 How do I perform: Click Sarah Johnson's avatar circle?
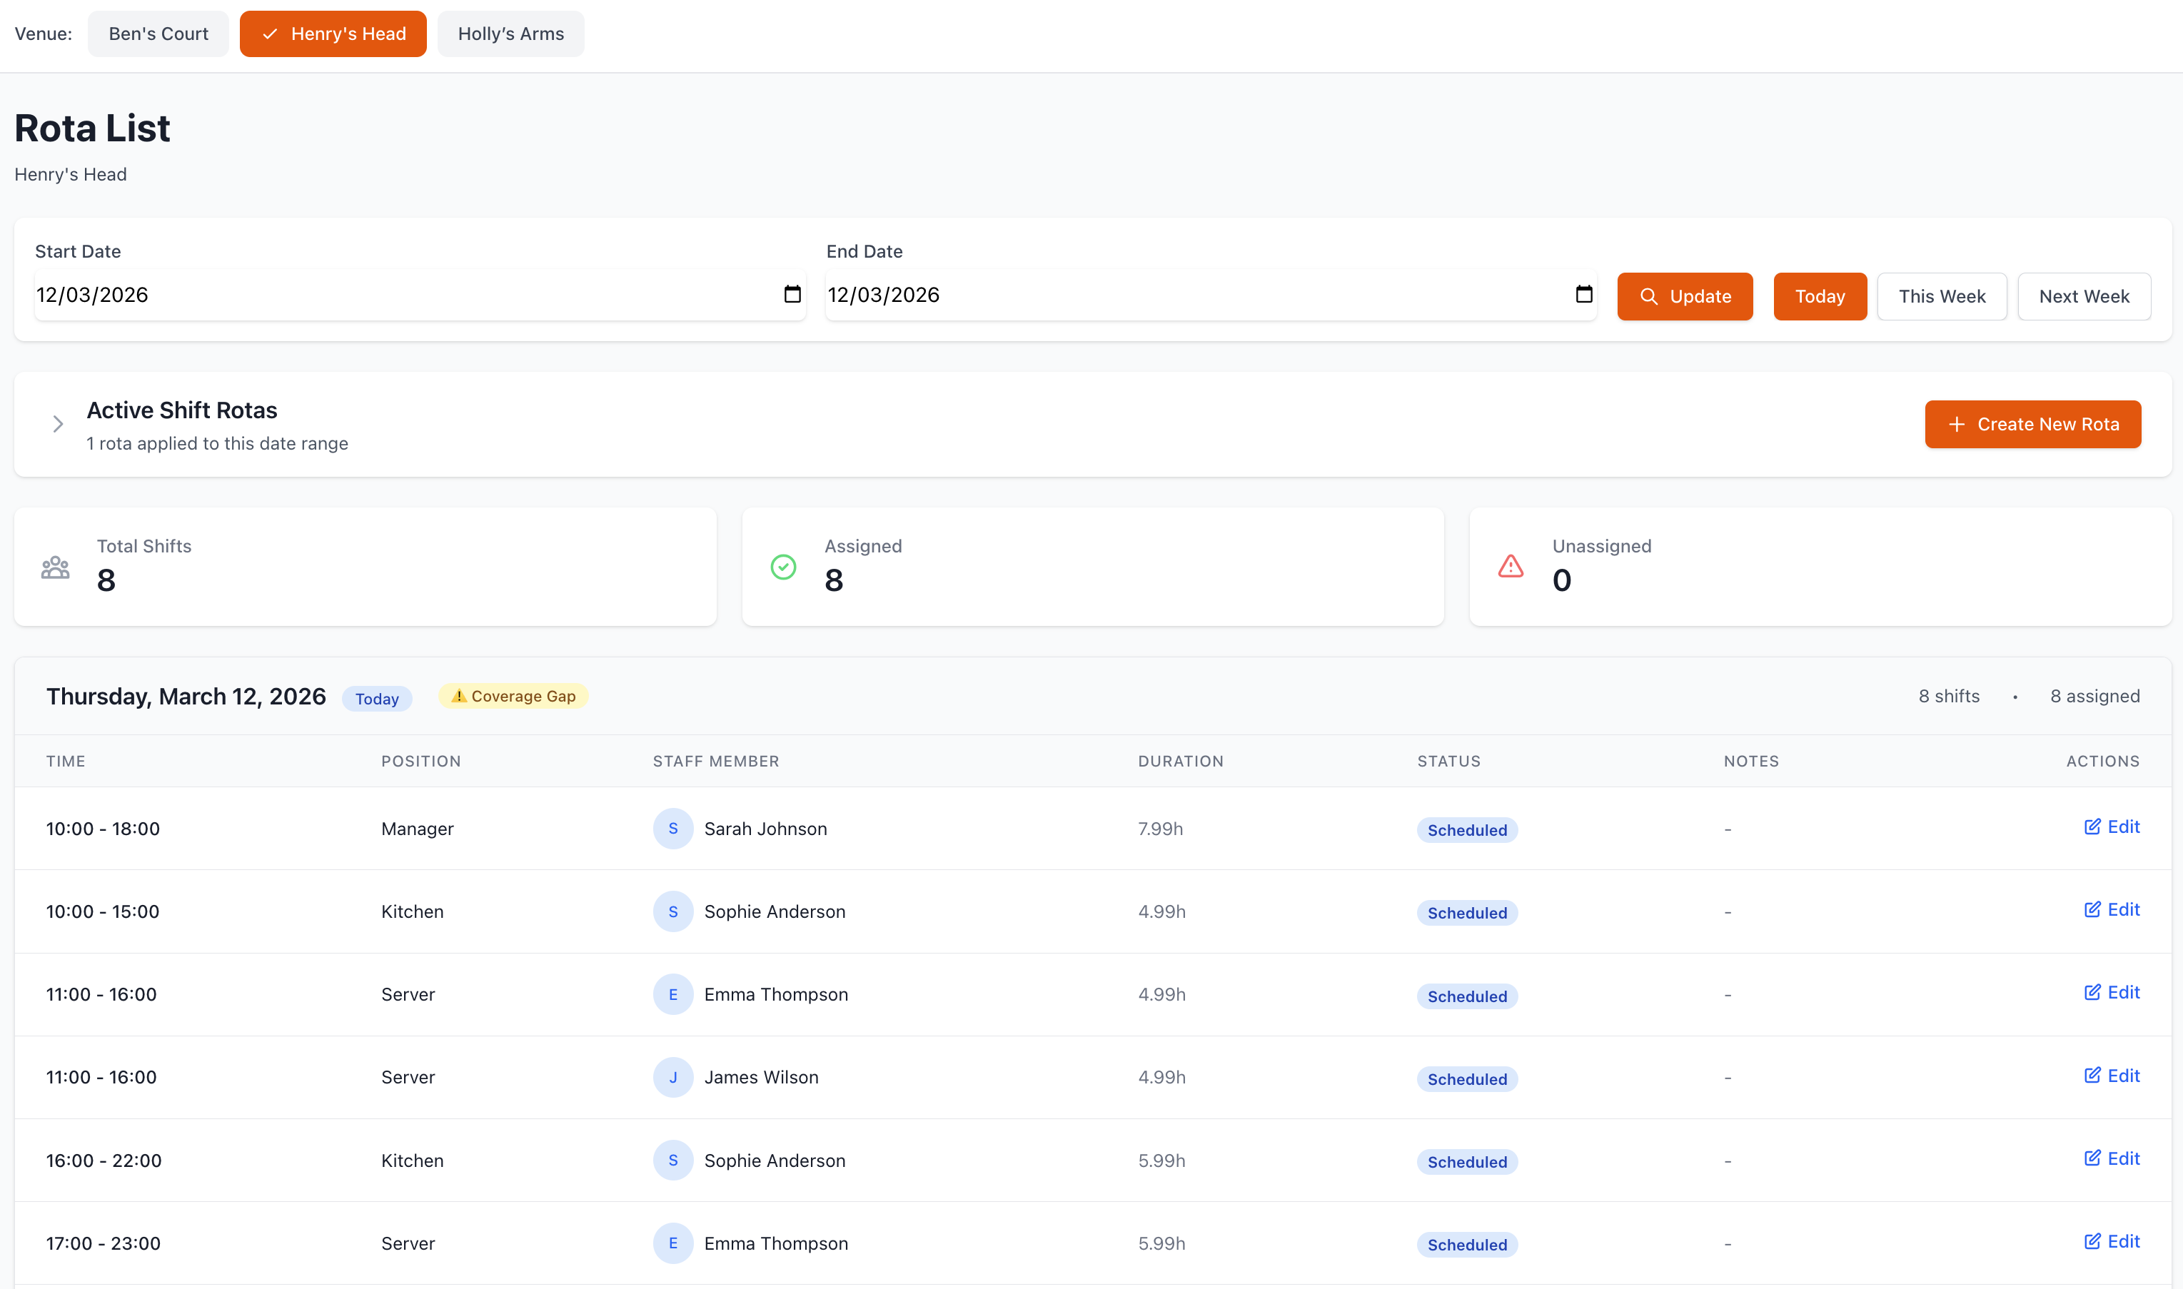(672, 829)
